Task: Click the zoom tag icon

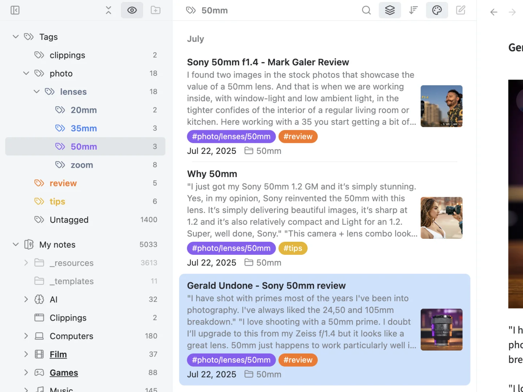Action: tap(60, 165)
